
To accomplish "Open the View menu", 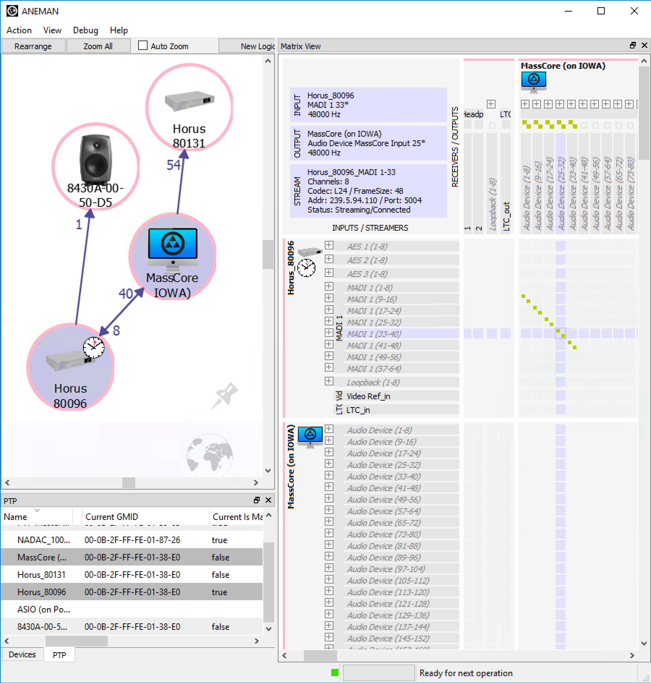I will coord(52,30).
